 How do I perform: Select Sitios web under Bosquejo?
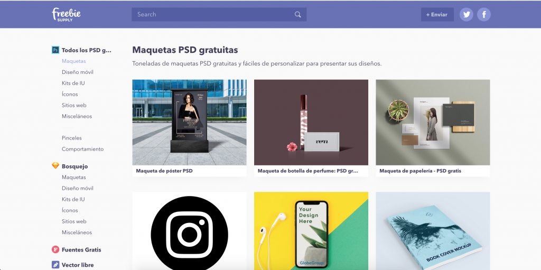click(74, 221)
